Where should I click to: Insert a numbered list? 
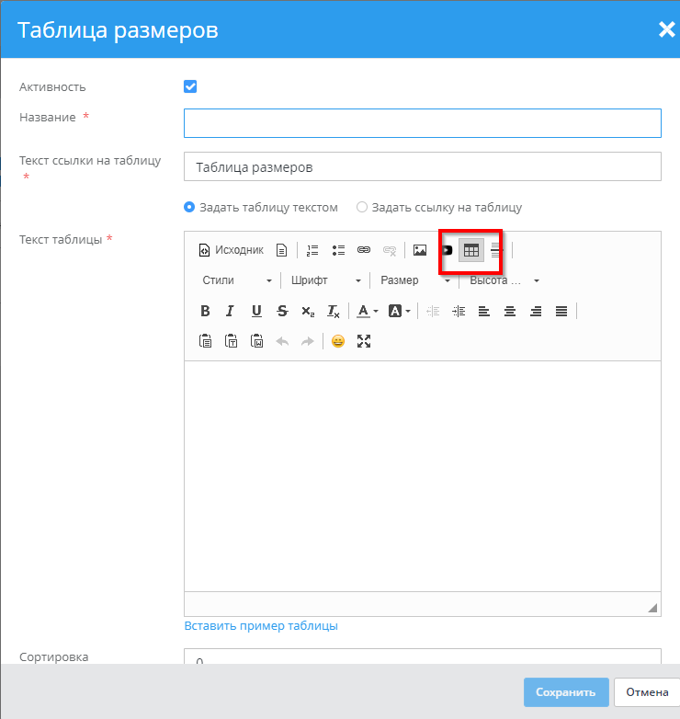[x=312, y=250]
